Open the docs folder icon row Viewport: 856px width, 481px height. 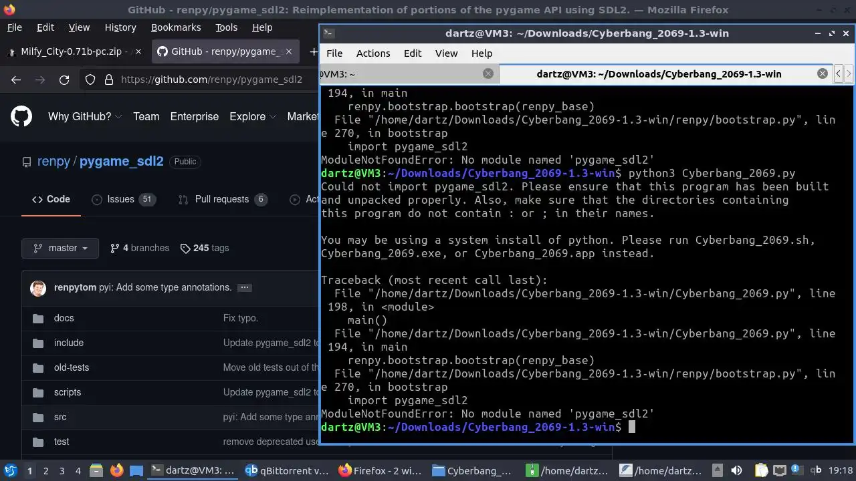(37, 319)
